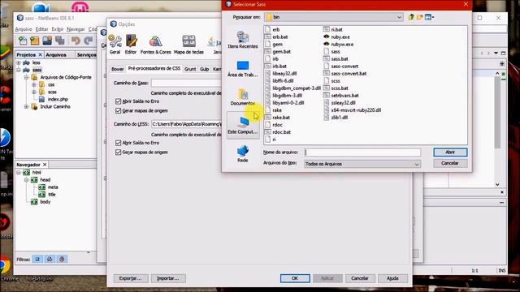Click Ajuda button in Opções dialog
Viewport: 520px width, 292px height.
(x=392, y=278)
